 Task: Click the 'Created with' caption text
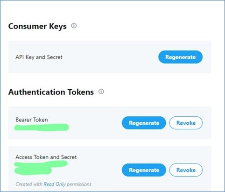(29, 184)
